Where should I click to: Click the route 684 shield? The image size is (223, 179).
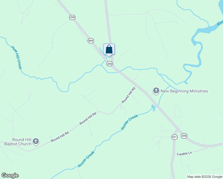91,41
